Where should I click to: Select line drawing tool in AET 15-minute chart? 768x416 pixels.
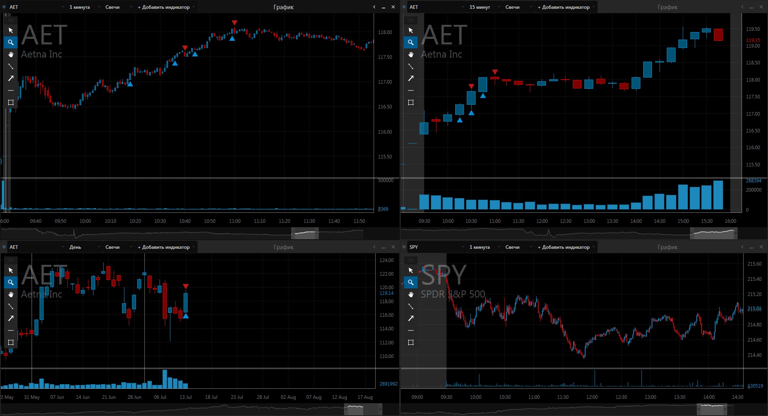[411, 66]
